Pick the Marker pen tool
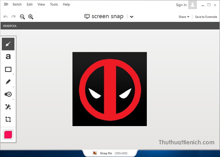 [8, 82]
